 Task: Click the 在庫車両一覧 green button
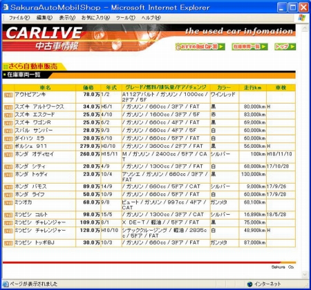(249, 47)
